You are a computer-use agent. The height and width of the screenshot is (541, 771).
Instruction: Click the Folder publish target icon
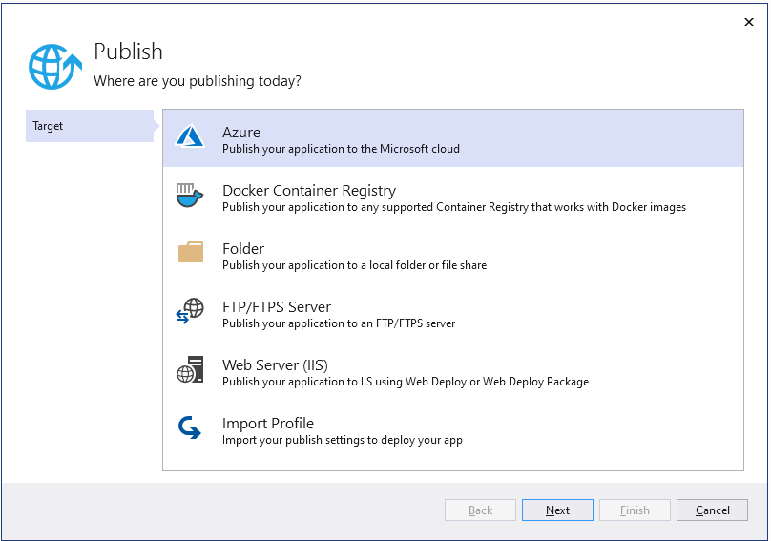[191, 254]
